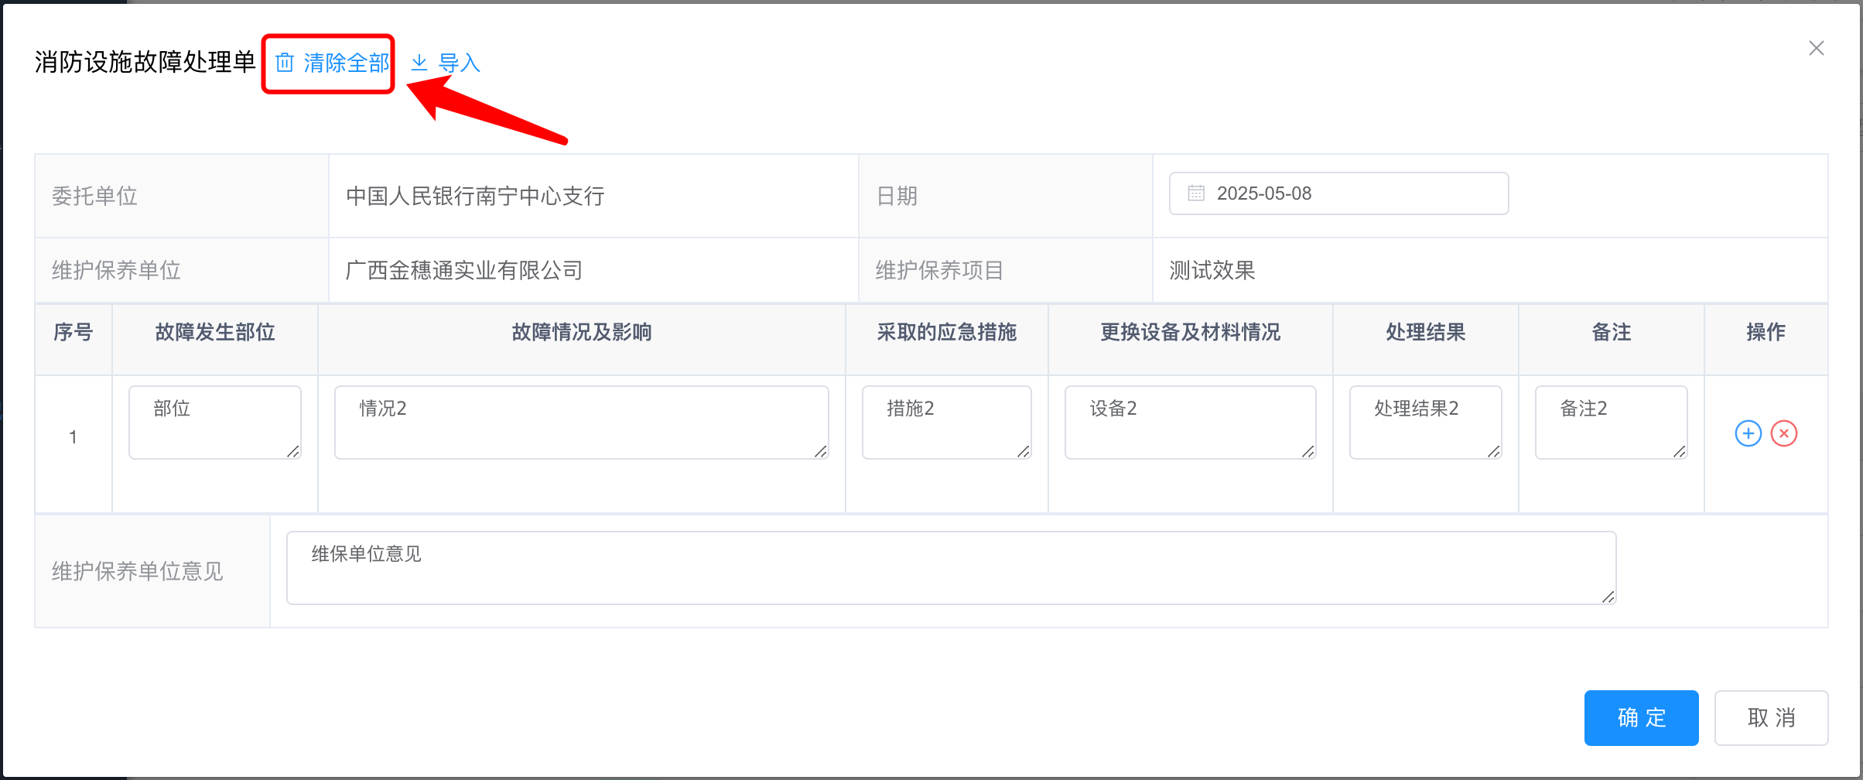The image size is (1863, 780).
Task: Click the 确定 confirm button
Action: (x=1642, y=718)
